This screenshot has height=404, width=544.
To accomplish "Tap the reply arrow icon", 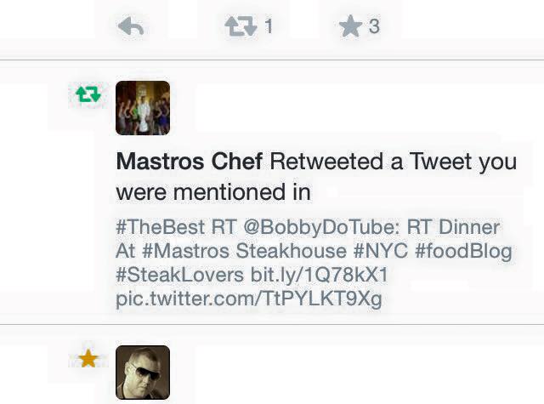I will click(131, 26).
